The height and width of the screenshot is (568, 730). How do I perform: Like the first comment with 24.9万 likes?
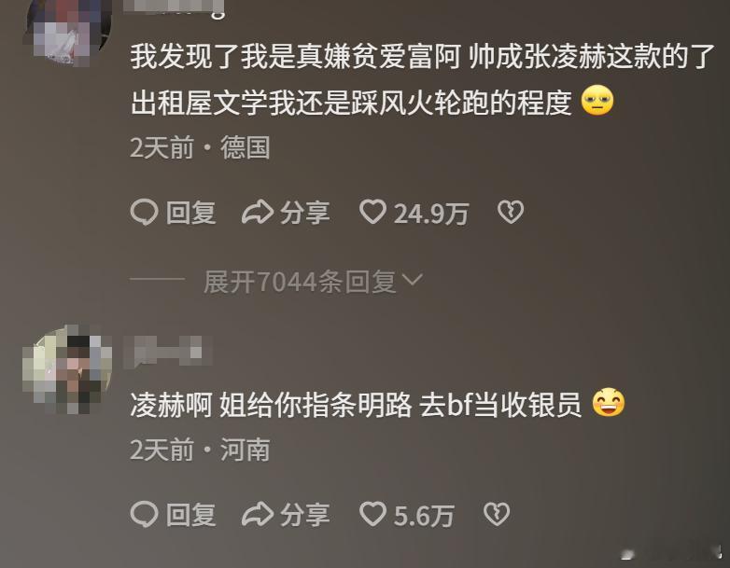(372, 212)
